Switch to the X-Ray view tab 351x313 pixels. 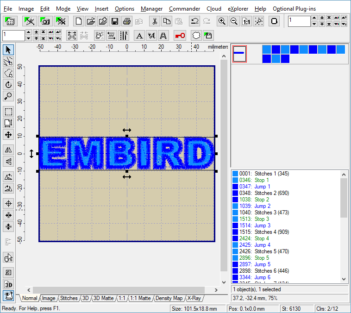coord(194,298)
